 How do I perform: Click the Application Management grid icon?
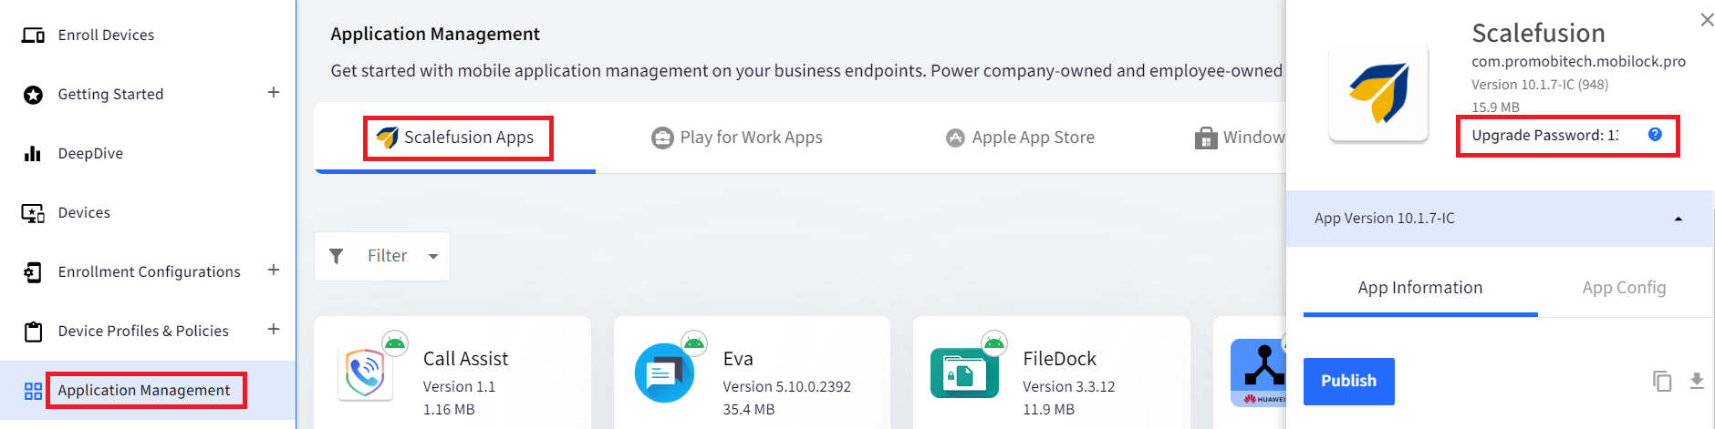33,391
